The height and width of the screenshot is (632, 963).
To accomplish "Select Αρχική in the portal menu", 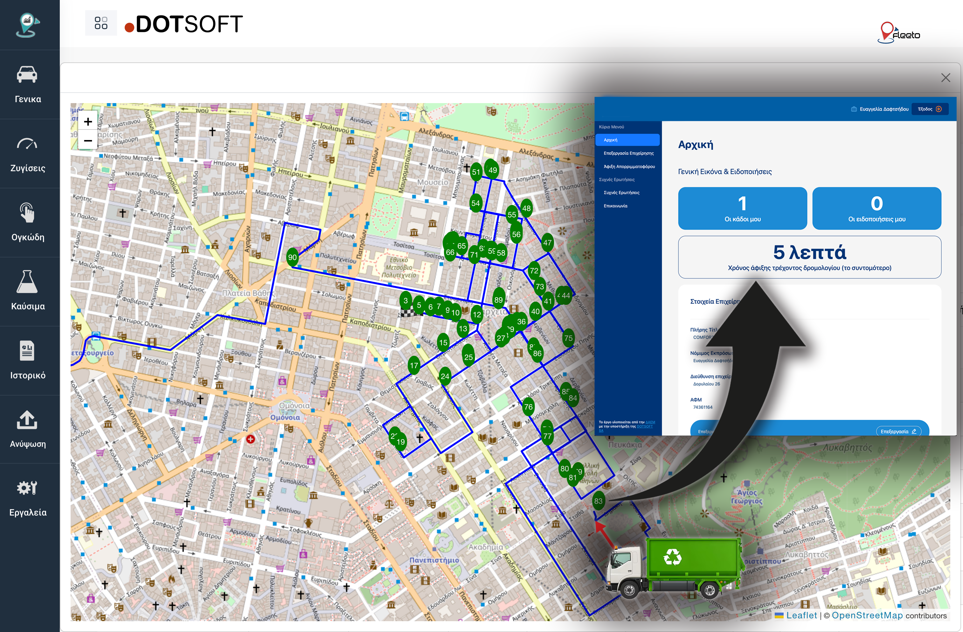I will pyautogui.click(x=627, y=140).
